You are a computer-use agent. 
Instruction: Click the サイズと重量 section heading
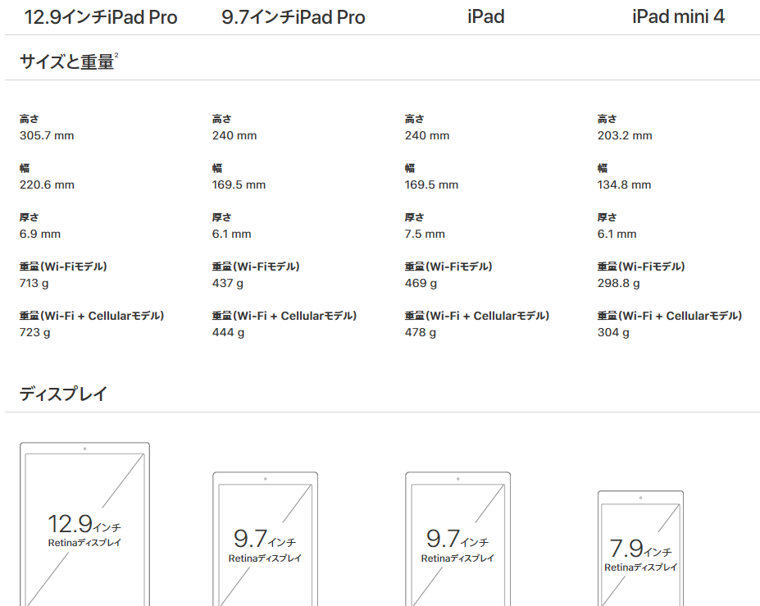coord(66,62)
